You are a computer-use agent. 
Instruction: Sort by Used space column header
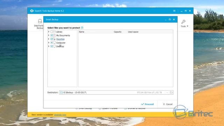coord(133,32)
